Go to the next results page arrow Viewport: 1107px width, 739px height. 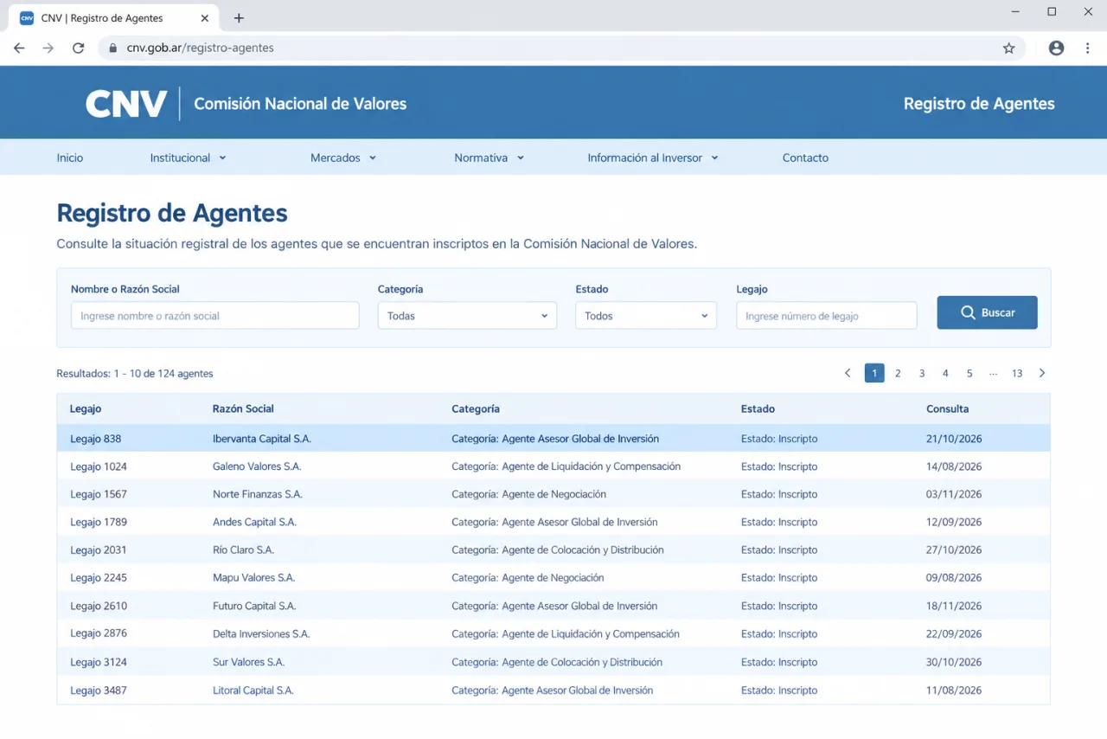coord(1041,373)
